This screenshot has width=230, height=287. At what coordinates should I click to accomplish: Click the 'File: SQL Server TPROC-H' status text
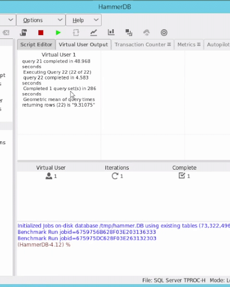coord(174,280)
